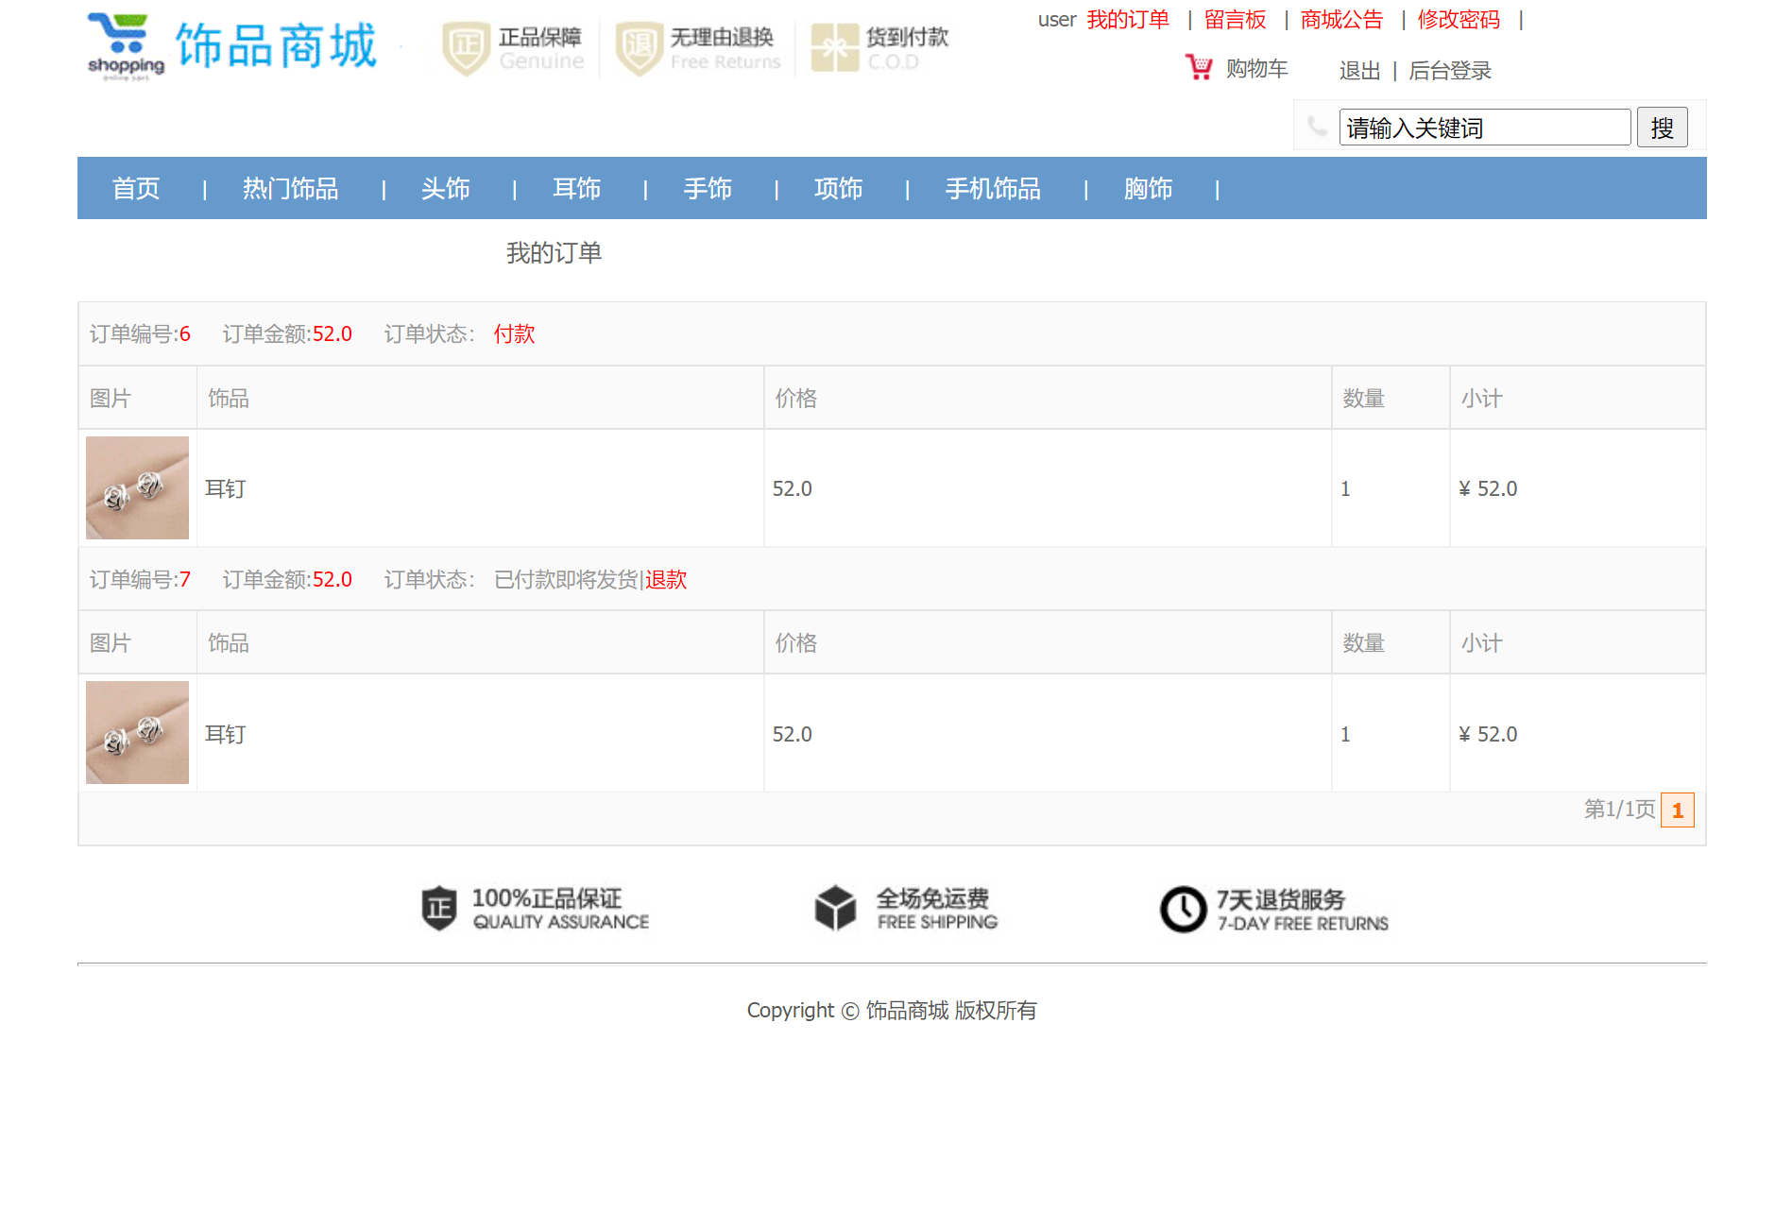Click the 100%正品保证 quality assurance badge
The height and width of the screenshot is (1211, 1775).
[x=535, y=909]
